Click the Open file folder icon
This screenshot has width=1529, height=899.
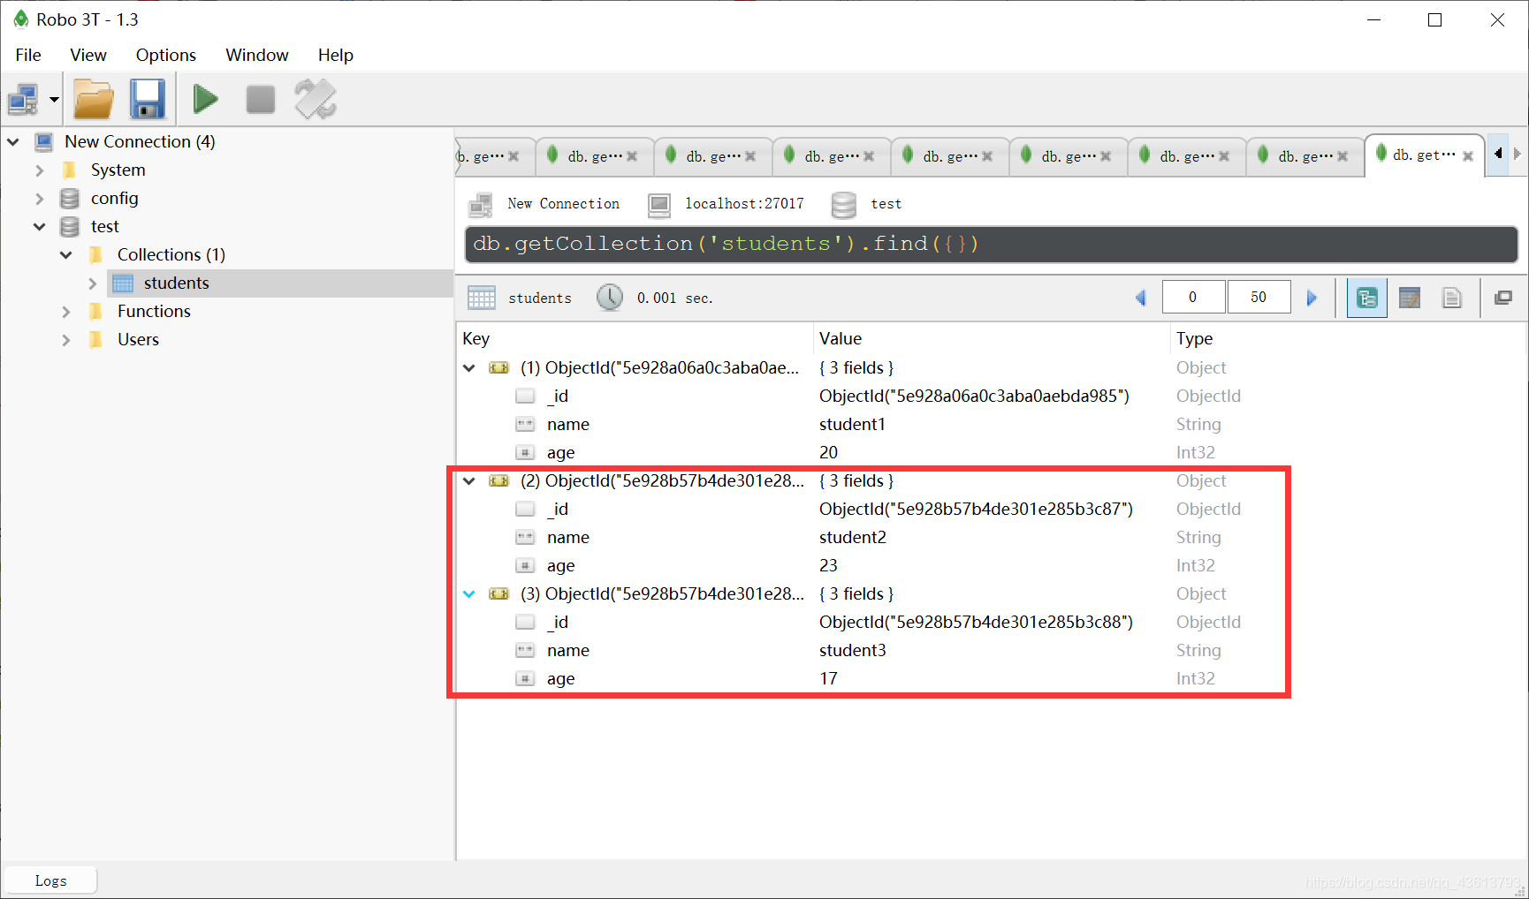pos(94,99)
